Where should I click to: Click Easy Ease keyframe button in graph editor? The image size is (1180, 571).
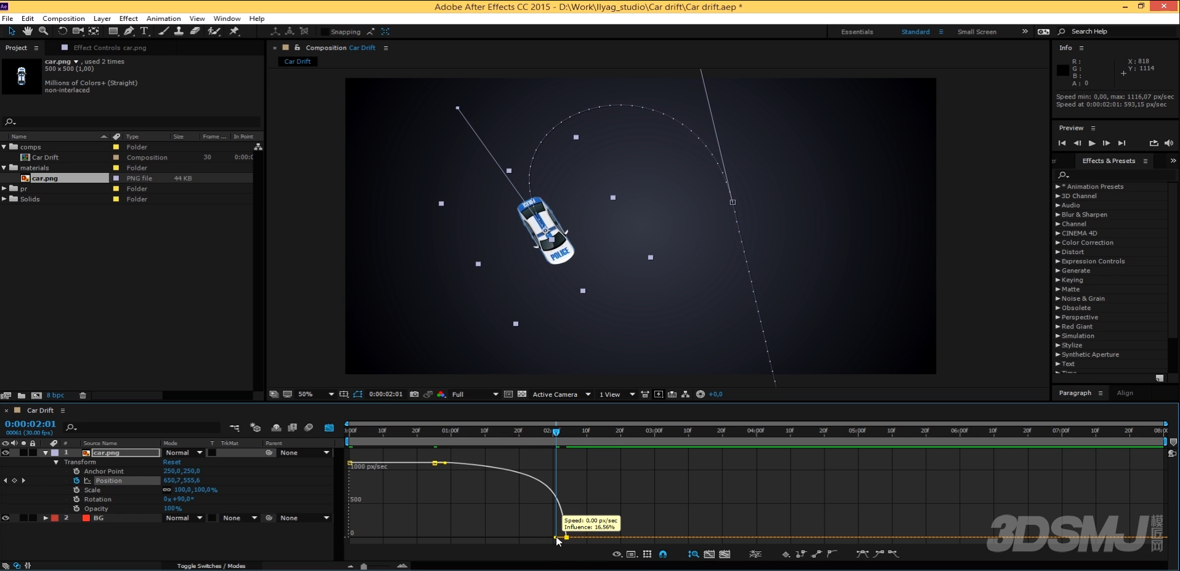pos(862,554)
